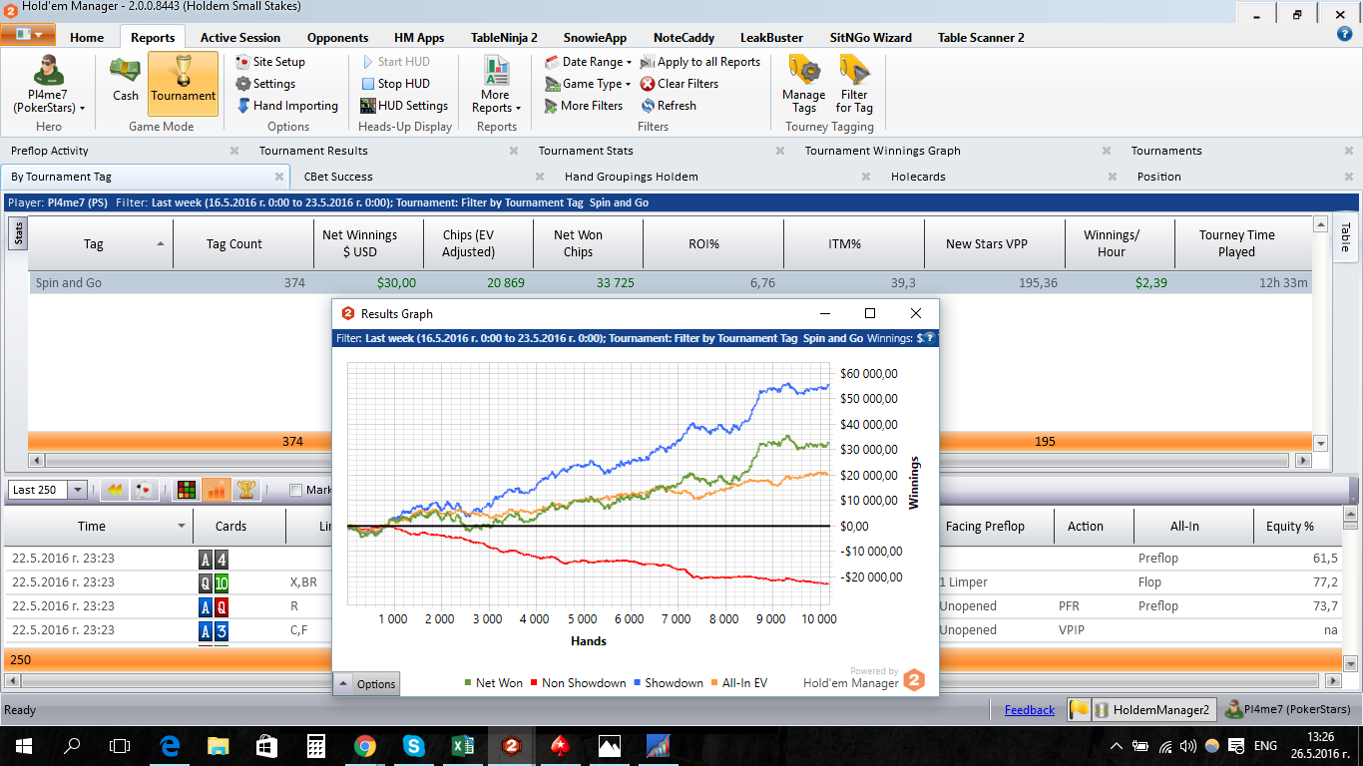Open Manage Tags for tourneys
The height and width of the screenshot is (766, 1363).
(x=804, y=84)
